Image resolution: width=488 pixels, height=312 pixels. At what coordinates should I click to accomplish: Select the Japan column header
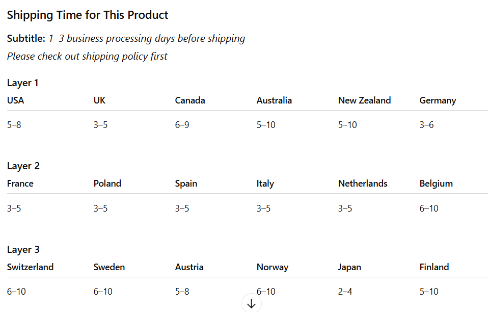[x=349, y=267]
